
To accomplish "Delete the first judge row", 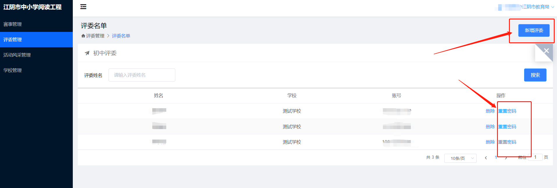I will (490, 111).
